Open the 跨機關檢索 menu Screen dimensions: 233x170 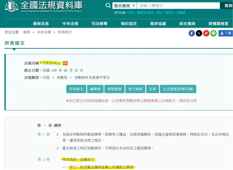point(219,24)
